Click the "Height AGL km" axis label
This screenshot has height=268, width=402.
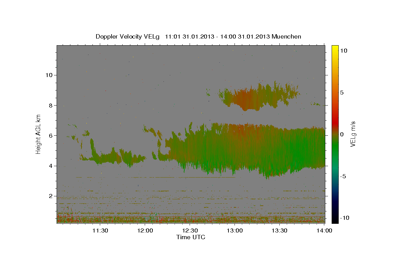[x=39, y=134]
